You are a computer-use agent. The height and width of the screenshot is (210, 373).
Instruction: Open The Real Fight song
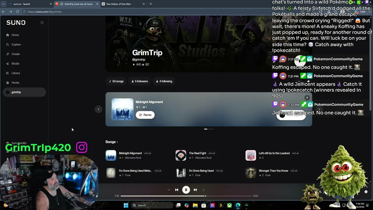(197, 153)
